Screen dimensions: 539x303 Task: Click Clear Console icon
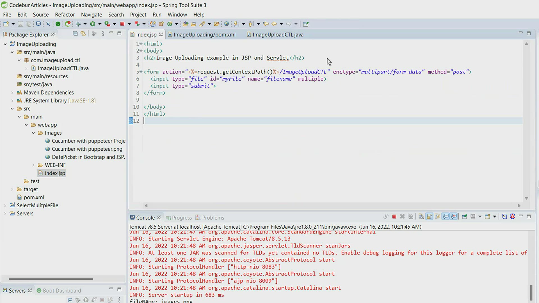point(421,217)
